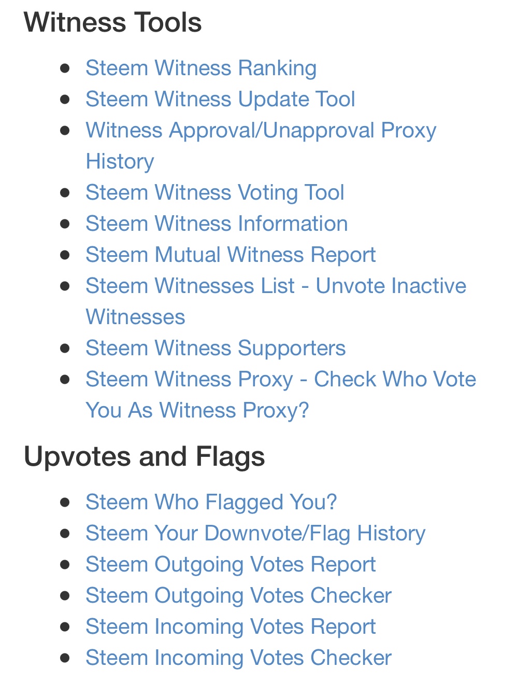Image resolution: width=517 pixels, height=682 pixels.
Task: Open Steem Outgoing Votes Report
Action: tap(231, 564)
